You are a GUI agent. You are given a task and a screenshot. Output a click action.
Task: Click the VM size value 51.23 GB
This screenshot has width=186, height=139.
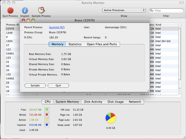(78, 110)
